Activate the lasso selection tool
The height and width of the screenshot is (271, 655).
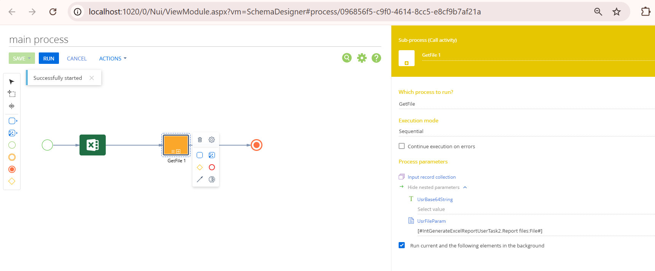[12, 94]
